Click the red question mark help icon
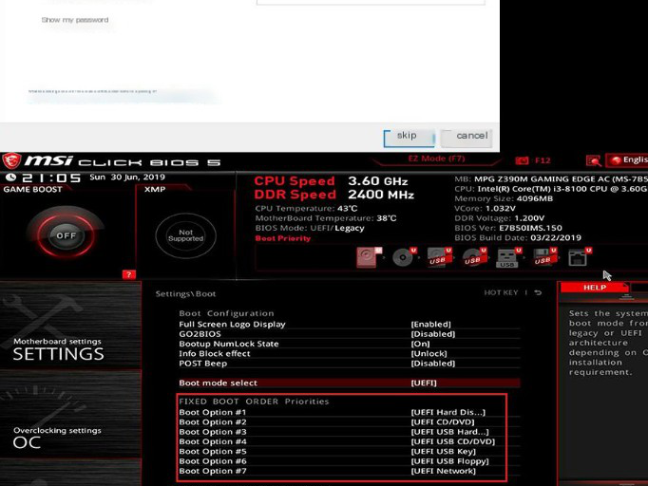 pyautogui.click(x=129, y=274)
